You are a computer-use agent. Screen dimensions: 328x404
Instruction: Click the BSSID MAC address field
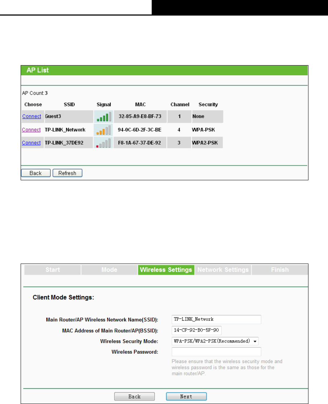tap(196, 330)
